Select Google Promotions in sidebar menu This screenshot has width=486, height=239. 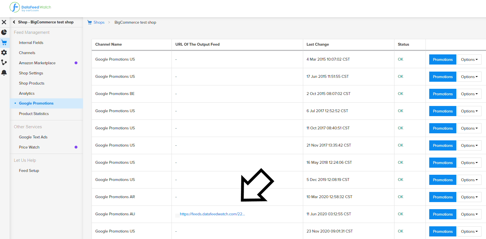coord(36,103)
